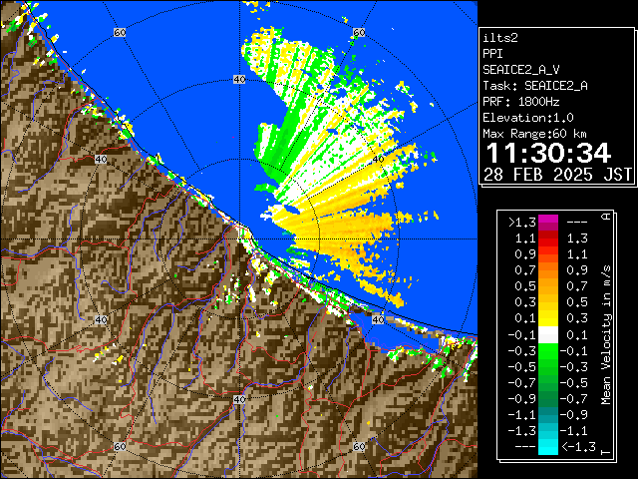Pick the magenta swatch at the legend top
The image size is (638, 479).
548,220
